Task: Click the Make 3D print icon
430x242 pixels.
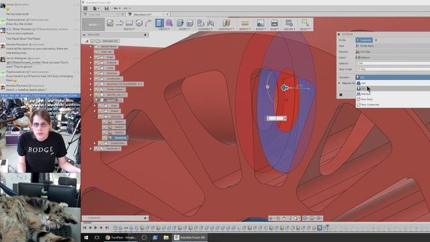Action: [274, 23]
